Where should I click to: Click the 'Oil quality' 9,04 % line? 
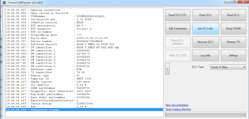(84, 85)
